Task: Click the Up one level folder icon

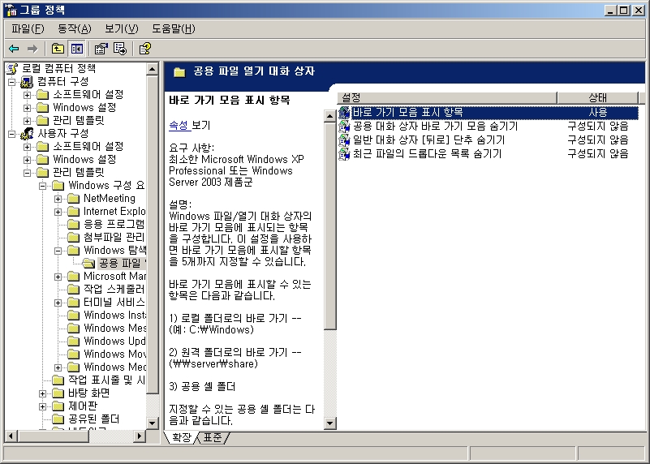Action: point(58,49)
